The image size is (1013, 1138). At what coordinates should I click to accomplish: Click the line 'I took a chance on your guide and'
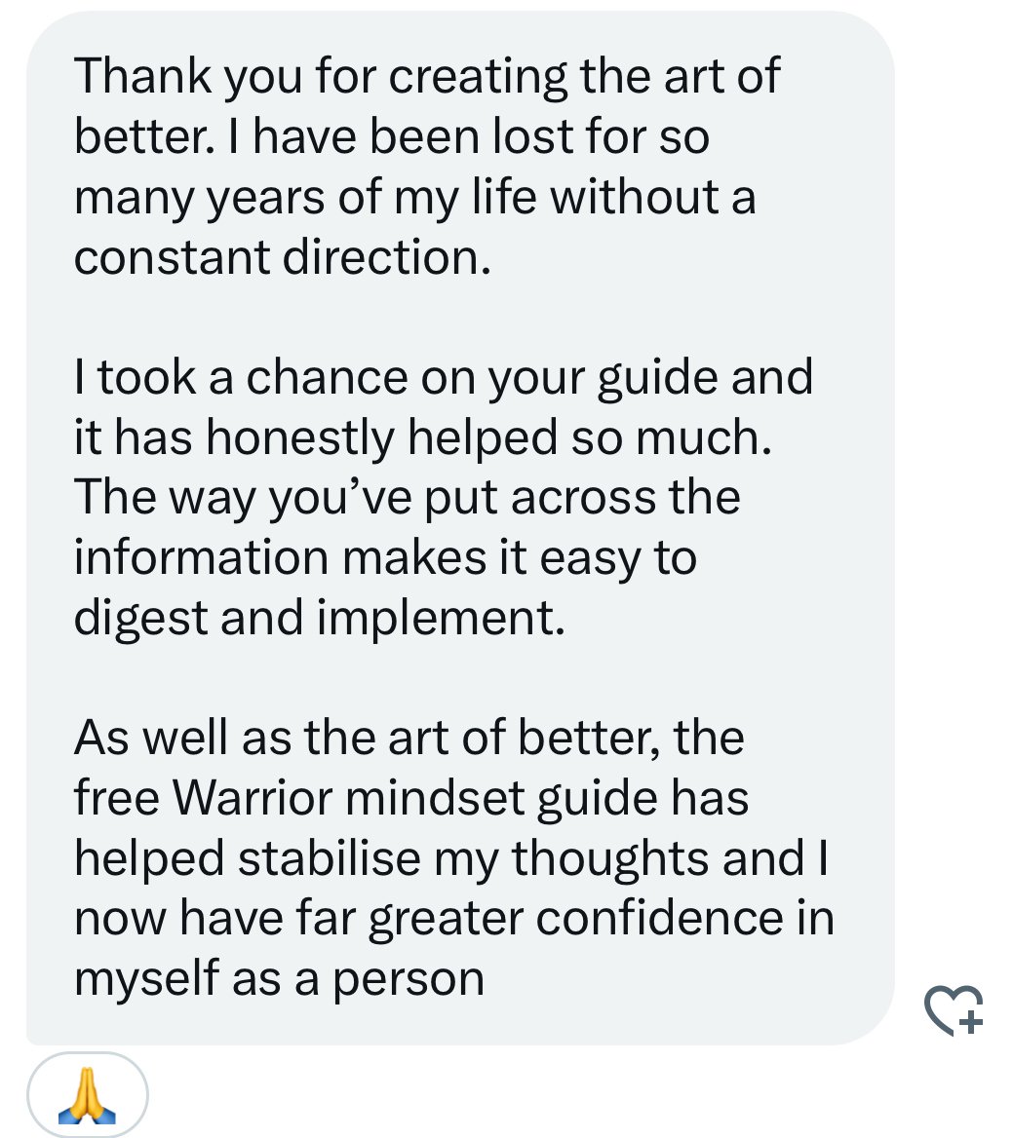coord(443,378)
